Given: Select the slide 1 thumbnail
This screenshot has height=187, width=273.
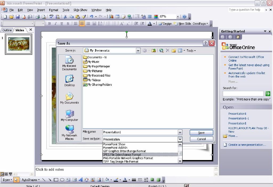Looking at the screenshot, I should coord(19,44).
